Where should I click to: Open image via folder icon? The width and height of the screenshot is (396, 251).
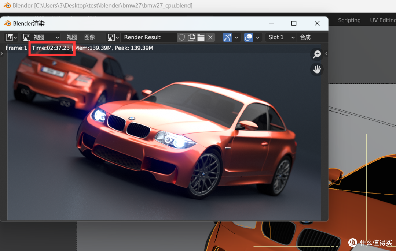201,37
